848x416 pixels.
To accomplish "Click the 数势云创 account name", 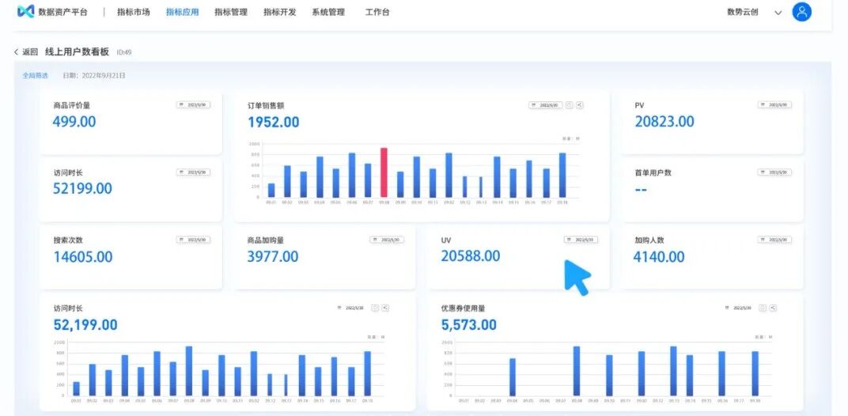I will click(743, 12).
